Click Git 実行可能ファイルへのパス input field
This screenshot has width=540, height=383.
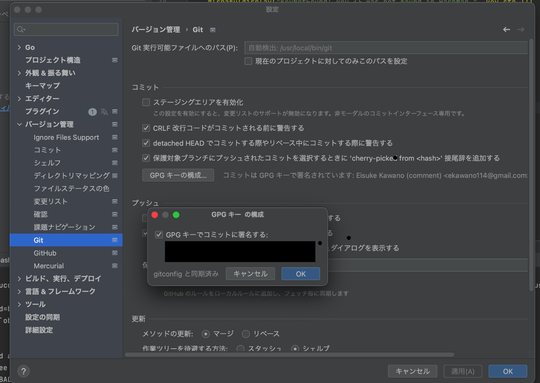[x=386, y=48]
